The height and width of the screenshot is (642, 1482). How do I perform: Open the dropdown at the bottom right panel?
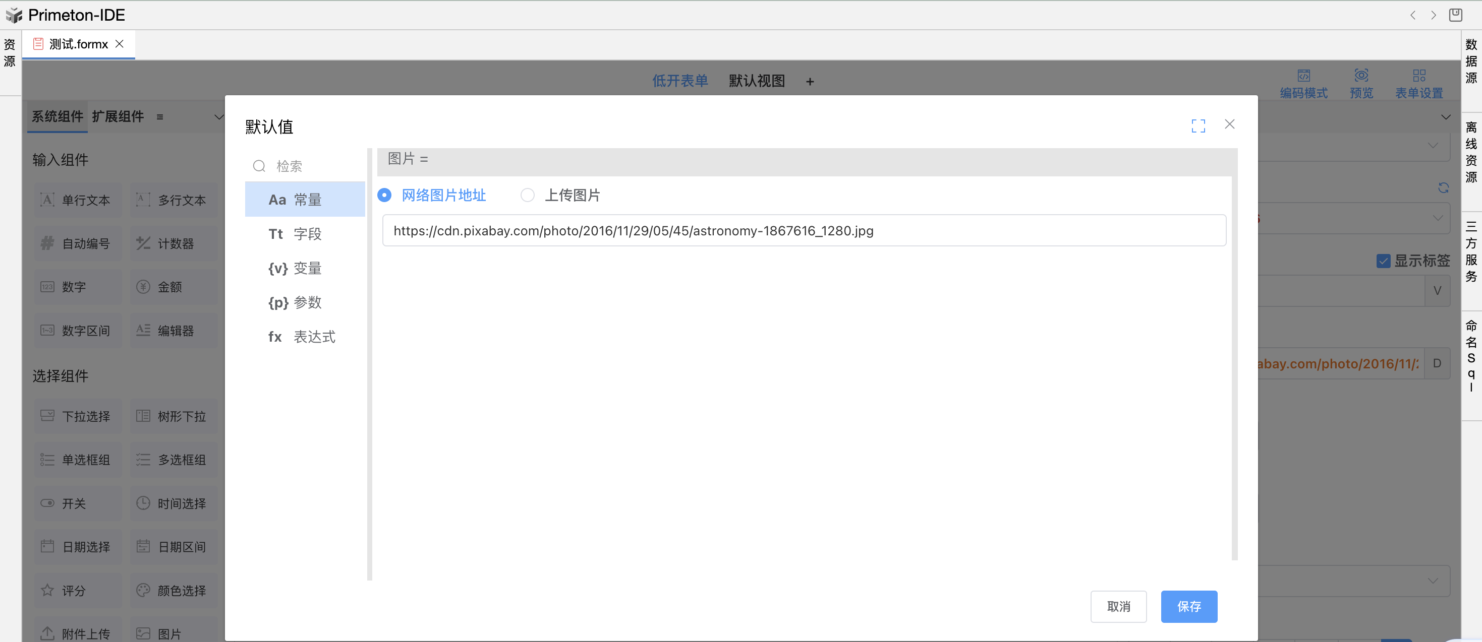(x=1434, y=581)
